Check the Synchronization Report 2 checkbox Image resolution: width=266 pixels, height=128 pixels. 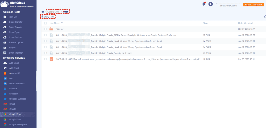(x=45, y=47)
